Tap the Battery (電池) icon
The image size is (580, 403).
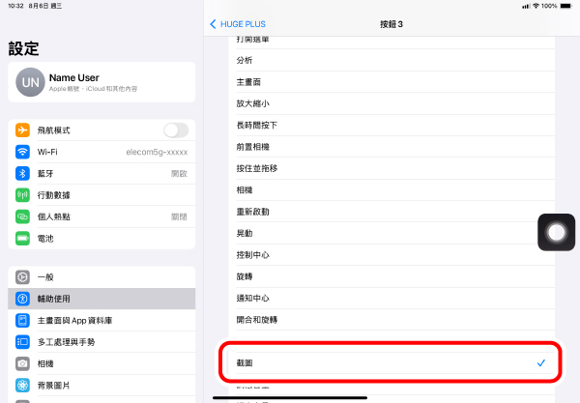23,238
